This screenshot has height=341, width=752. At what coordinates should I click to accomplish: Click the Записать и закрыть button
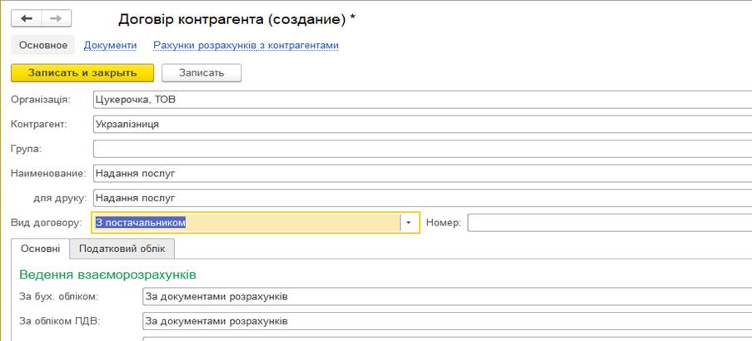click(x=82, y=73)
